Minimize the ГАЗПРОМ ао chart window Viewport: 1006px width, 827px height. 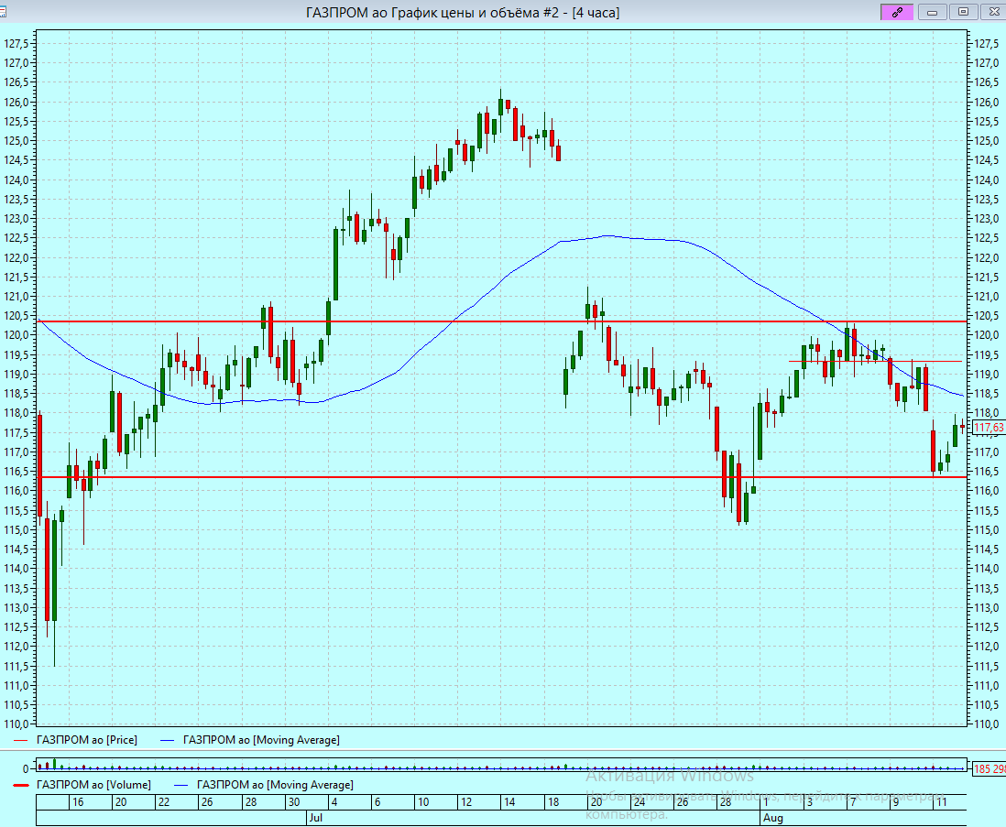932,12
